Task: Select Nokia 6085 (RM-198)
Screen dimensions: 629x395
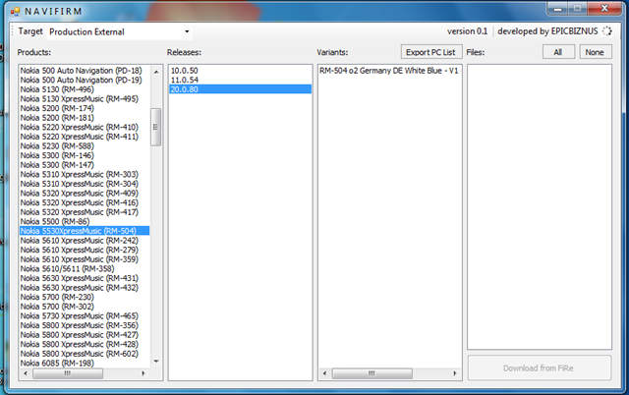Action: [85, 363]
